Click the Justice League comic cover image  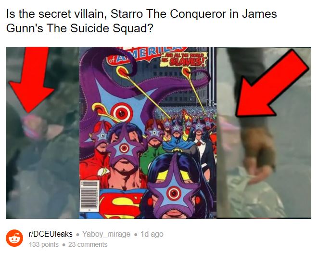(148, 133)
